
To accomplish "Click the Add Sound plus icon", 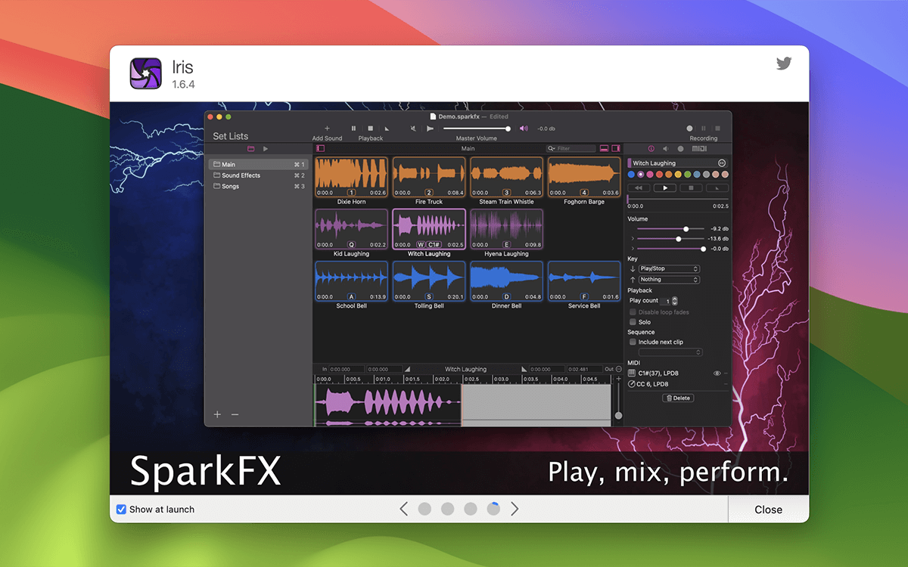I will point(327,129).
